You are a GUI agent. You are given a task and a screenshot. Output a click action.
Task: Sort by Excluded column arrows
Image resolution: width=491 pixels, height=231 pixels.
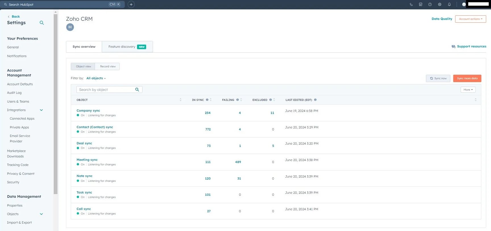click(274, 100)
